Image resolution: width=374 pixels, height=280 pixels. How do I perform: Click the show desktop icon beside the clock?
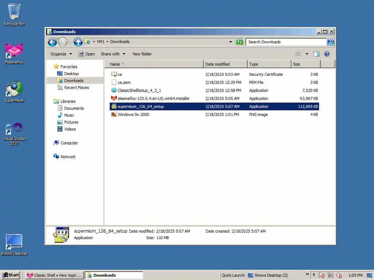(x=370, y=275)
